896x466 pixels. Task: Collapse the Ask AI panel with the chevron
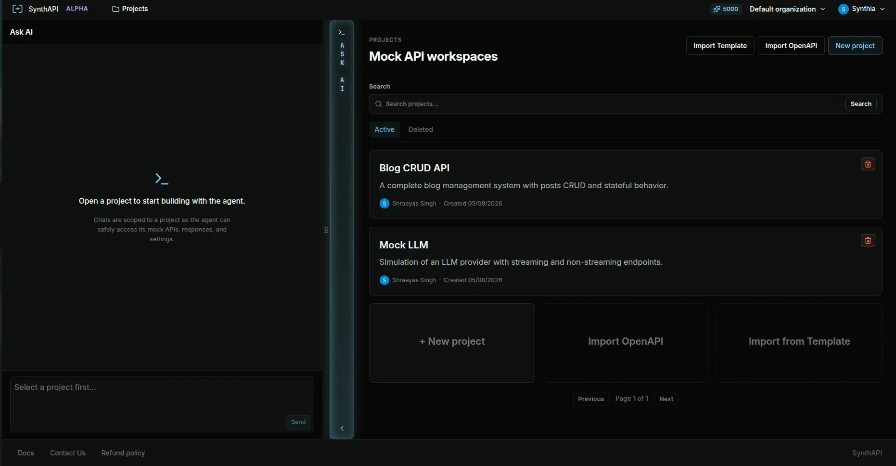coord(342,428)
